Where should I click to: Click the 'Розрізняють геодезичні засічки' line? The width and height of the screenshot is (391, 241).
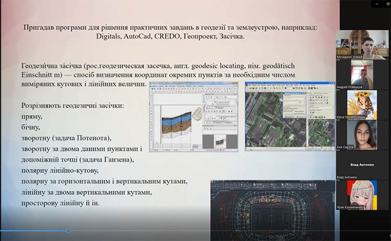tap(72, 105)
